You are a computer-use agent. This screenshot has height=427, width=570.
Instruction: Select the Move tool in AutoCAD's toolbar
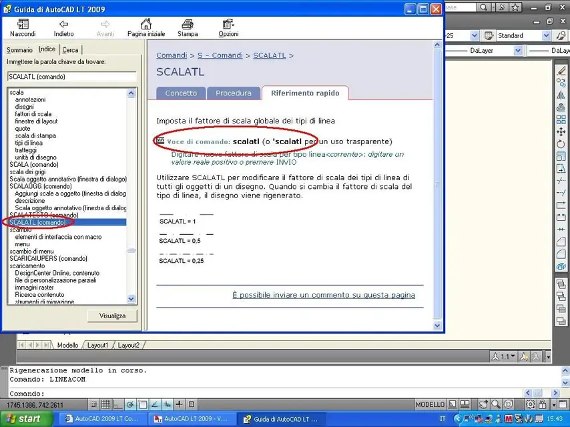point(561,131)
